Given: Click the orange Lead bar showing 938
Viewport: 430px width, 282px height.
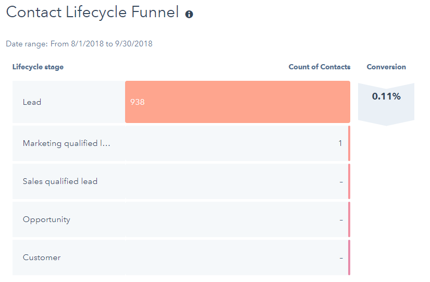Looking at the screenshot, I should (x=237, y=102).
